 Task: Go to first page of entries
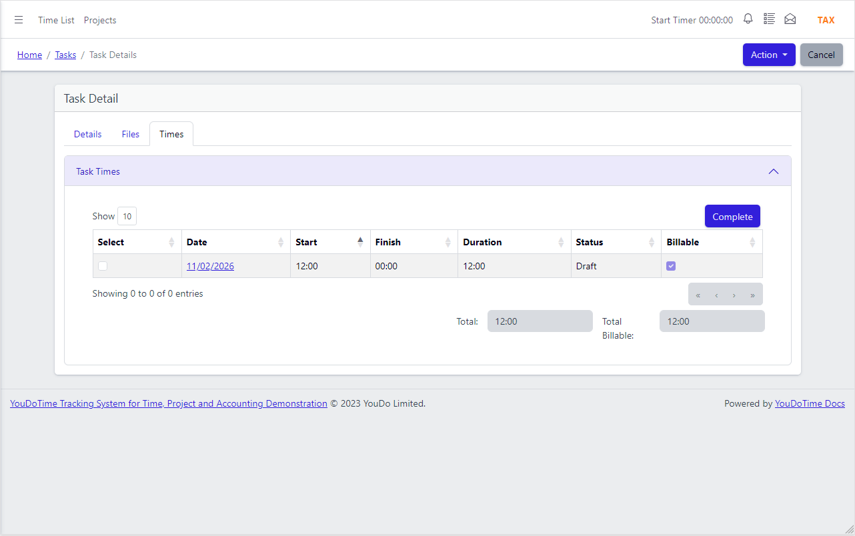698,295
